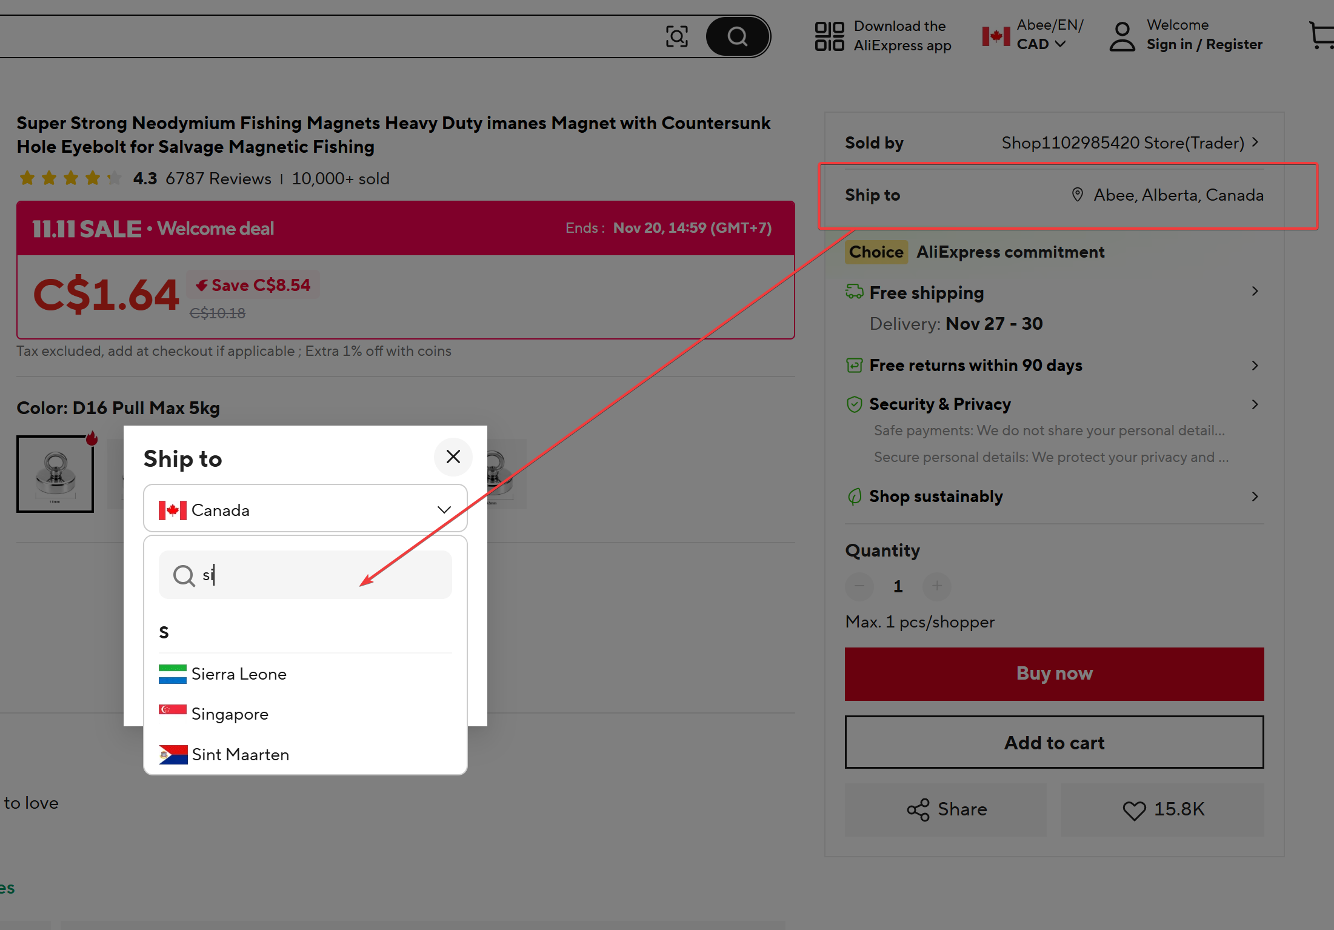The width and height of the screenshot is (1334, 930).
Task: Close the Ship to dialog
Action: coord(453,457)
